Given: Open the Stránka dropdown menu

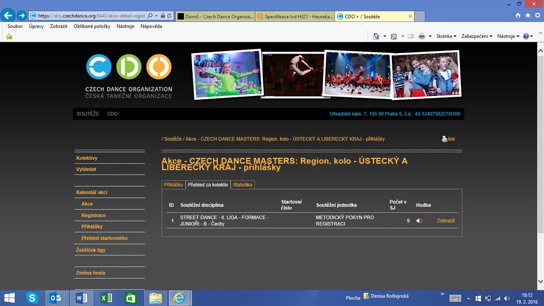Looking at the screenshot, I should 446,36.
